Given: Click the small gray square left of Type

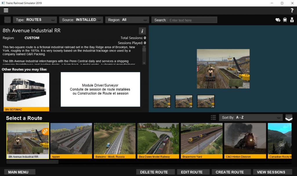Looking at the screenshot, I should point(8,20).
